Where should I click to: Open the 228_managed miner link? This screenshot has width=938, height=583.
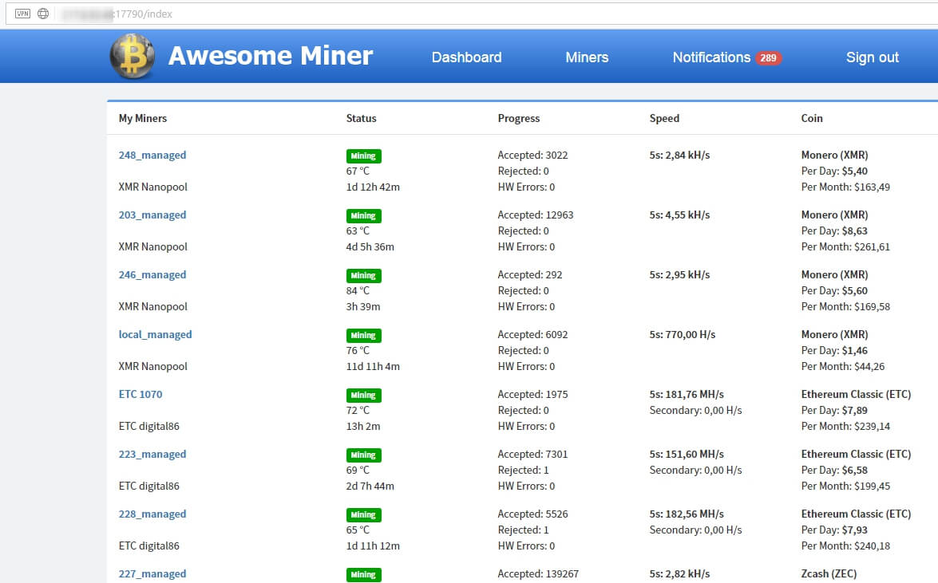pyautogui.click(x=152, y=514)
